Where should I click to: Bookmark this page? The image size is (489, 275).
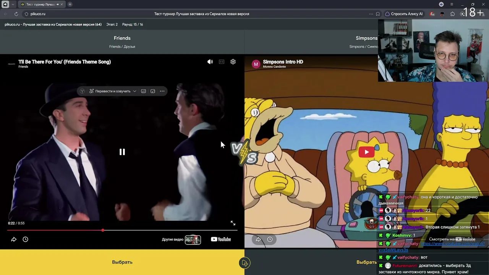coord(378,14)
